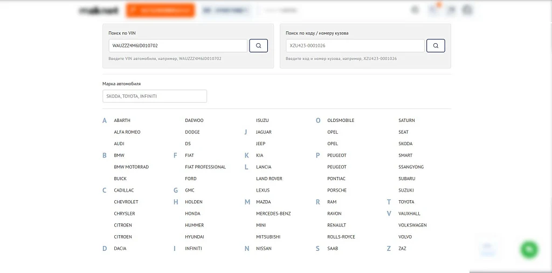This screenshot has height=273, width=552.
Task: Focus the body code XZU423-0001026 input field
Action: tap(355, 46)
